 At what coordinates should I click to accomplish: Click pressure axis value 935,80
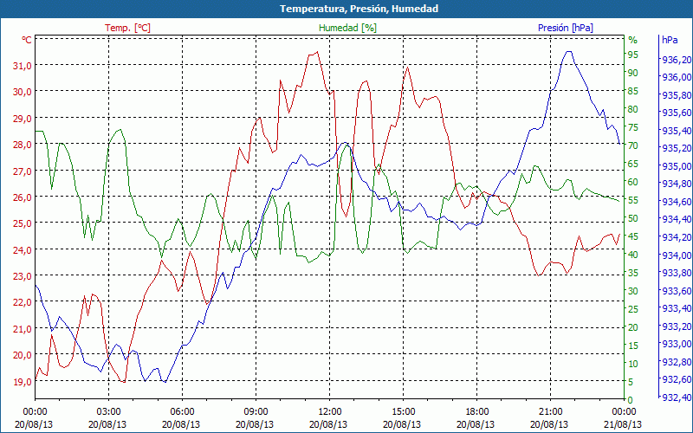[x=677, y=95]
